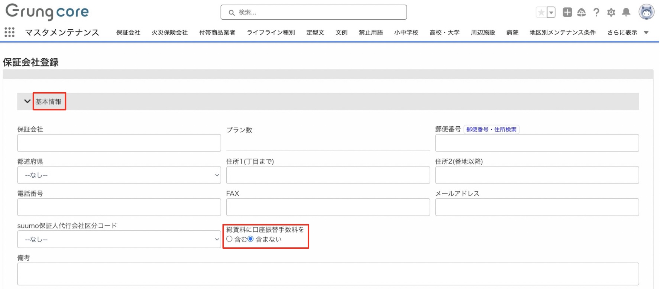Select the 含む radio button
660x289 pixels.
(229, 239)
